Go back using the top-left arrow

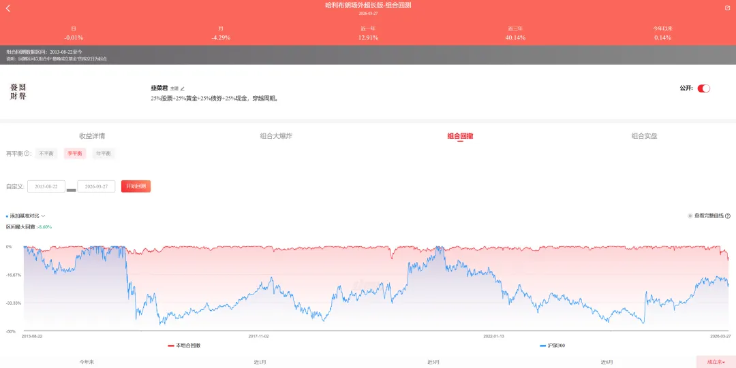(8, 8)
